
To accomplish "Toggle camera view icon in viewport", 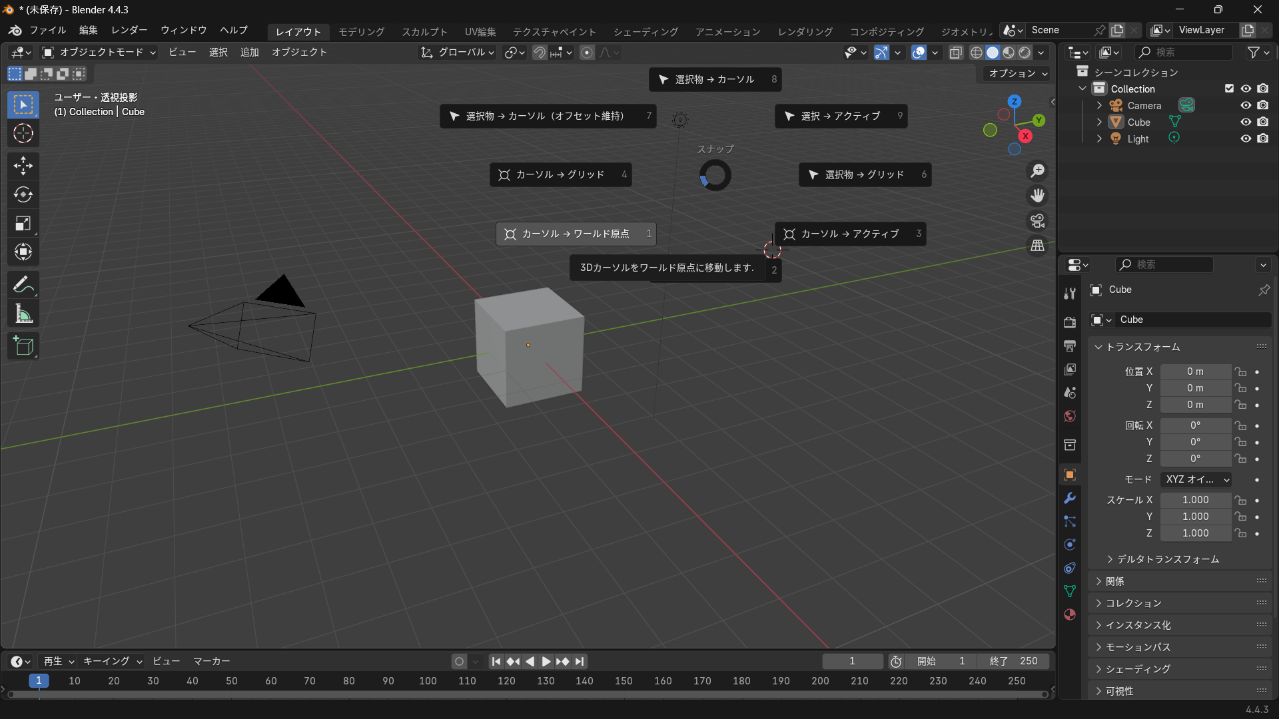I will (1037, 220).
